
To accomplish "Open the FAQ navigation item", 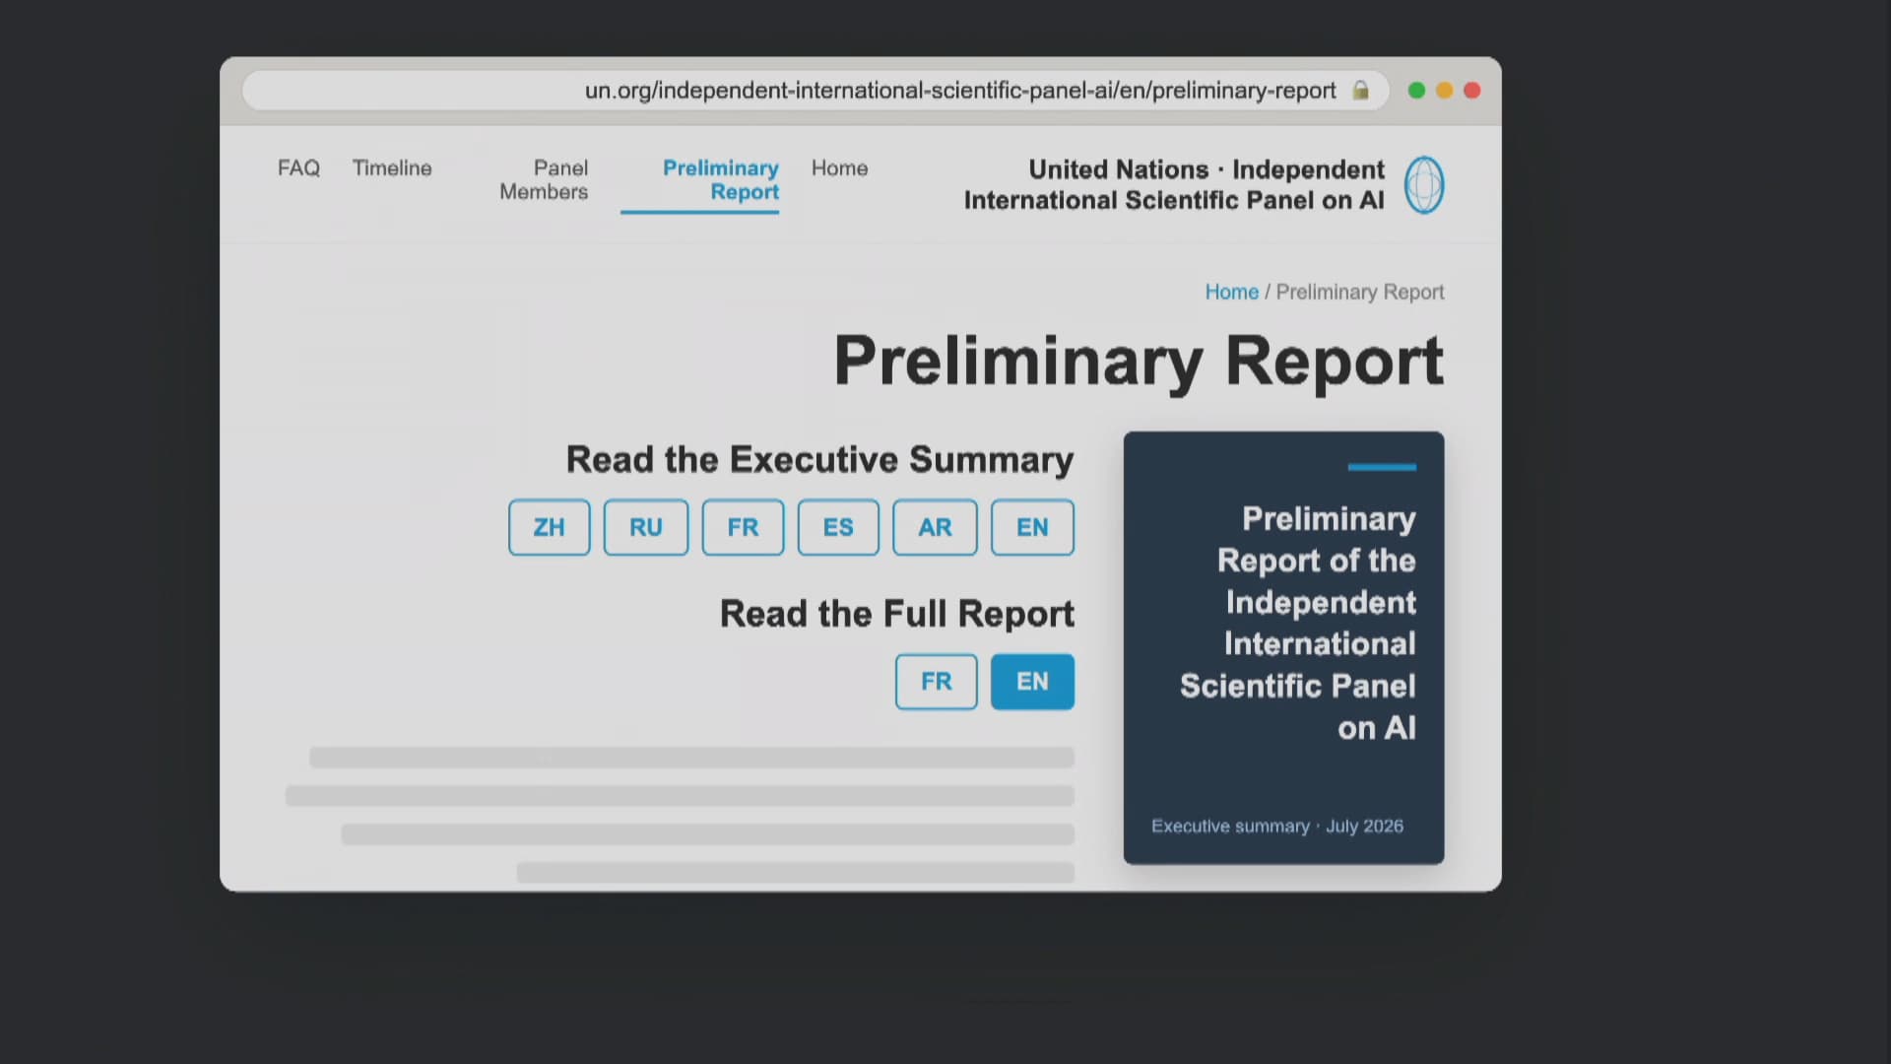I will tap(298, 168).
